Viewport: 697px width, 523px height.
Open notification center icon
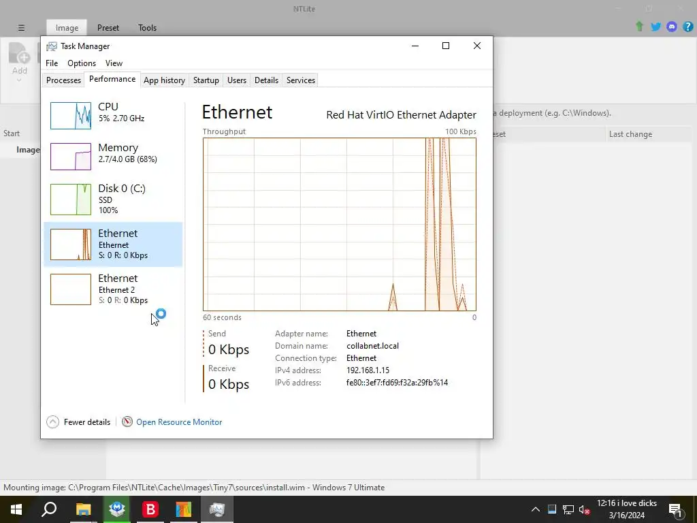676,509
